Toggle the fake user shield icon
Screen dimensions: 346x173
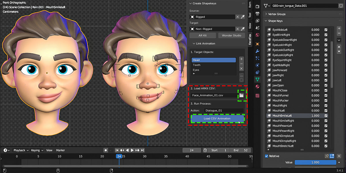pos(341,6)
